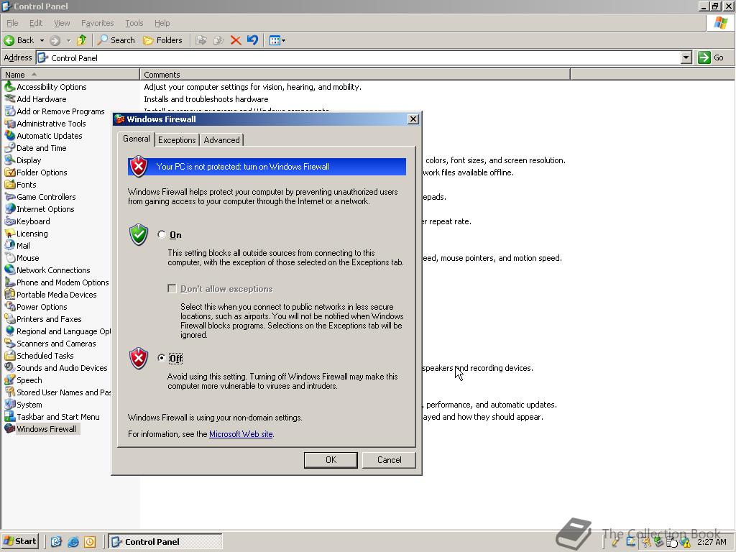Image resolution: width=736 pixels, height=552 pixels.
Task: Select Folder Options icon
Action: 9,172
